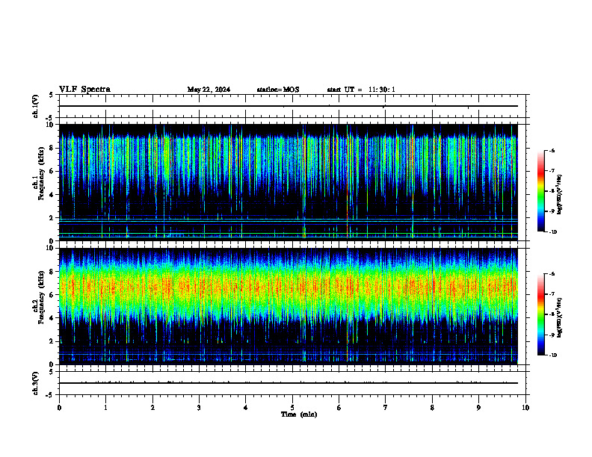592x457 pixels.
Task: Click the ch.2 color bar log(PSD) label
Action: coord(560,317)
